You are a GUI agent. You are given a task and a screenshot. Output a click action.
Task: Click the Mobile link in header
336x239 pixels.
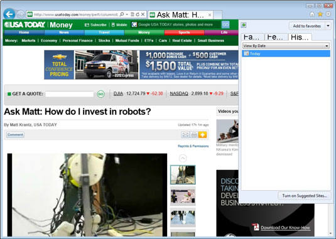point(119,25)
